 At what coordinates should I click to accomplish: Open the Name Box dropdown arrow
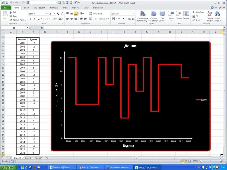coord(27,28)
